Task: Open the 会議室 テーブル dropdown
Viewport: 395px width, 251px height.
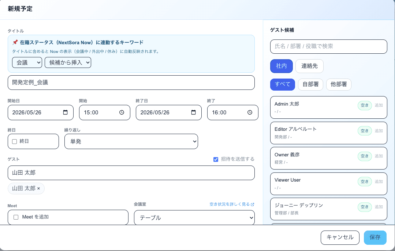Action: [x=194, y=217]
